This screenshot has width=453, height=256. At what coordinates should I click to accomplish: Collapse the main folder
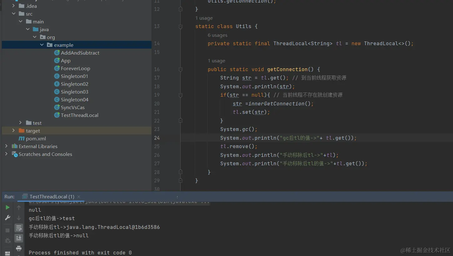(x=21, y=22)
